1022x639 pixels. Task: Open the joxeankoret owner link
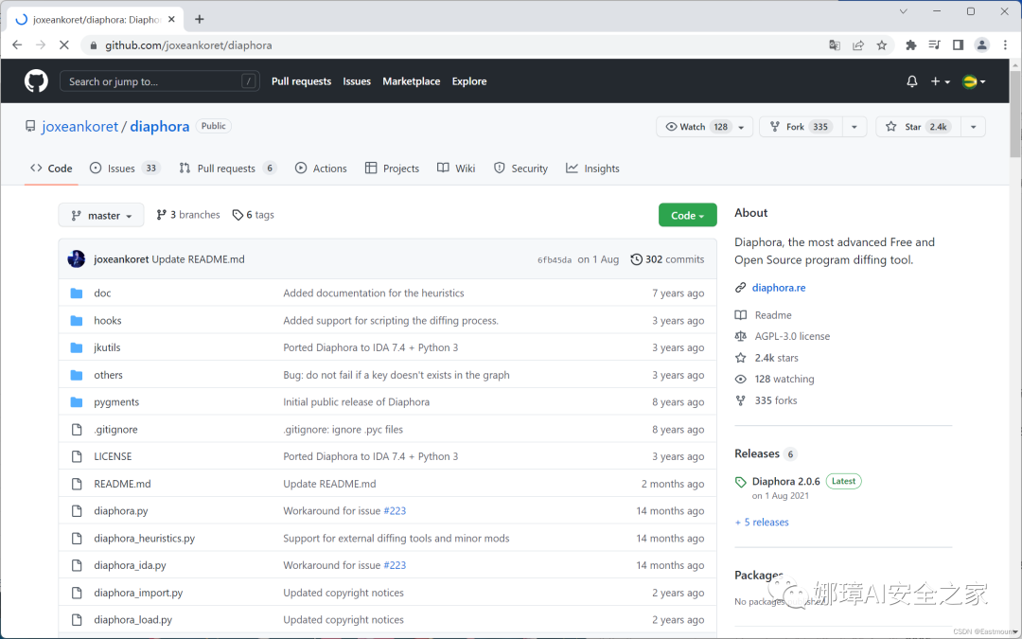pyautogui.click(x=80, y=127)
